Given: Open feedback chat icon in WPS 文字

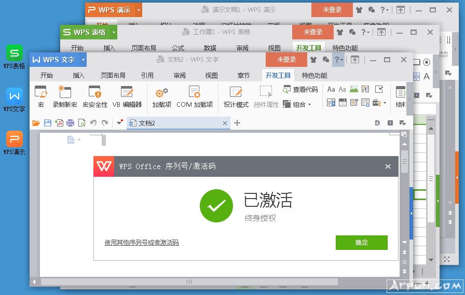Looking at the screenshot, I should point(325,60).
